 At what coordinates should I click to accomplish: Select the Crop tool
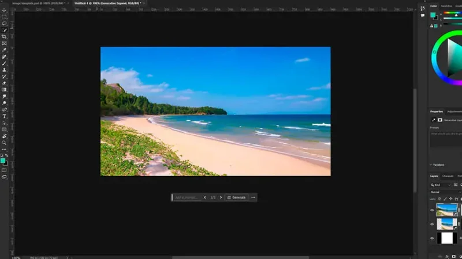click(4, 37)
